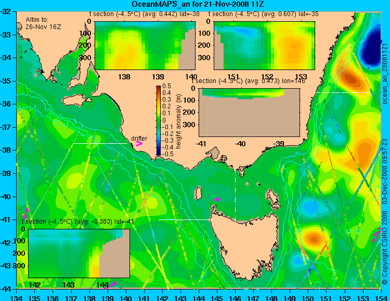Click the magenta drifter marker north of Tasmania
The width and height of the screenshot is (390, 301).
[217, 199]
